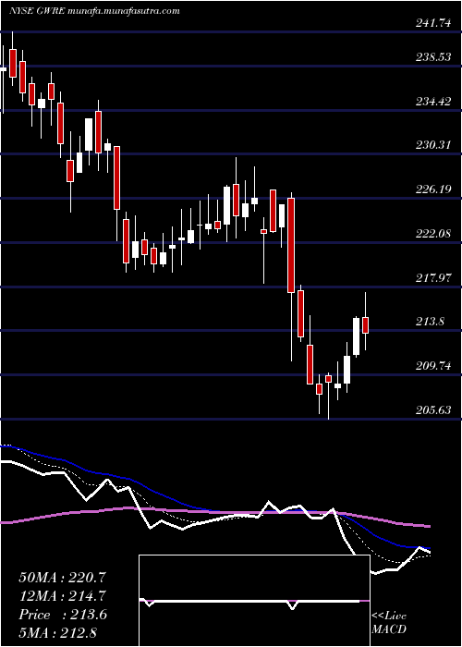Select the 209.74 price level label
Viewport: 462px width, 647px height.
(433, 366)
